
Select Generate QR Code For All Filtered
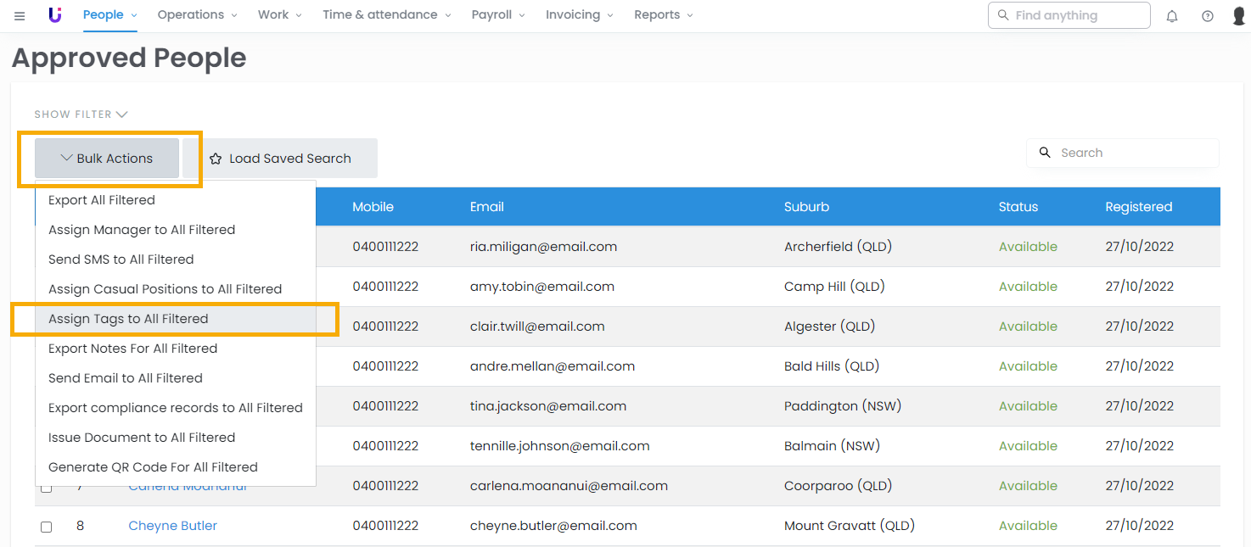tap(153, 467)
